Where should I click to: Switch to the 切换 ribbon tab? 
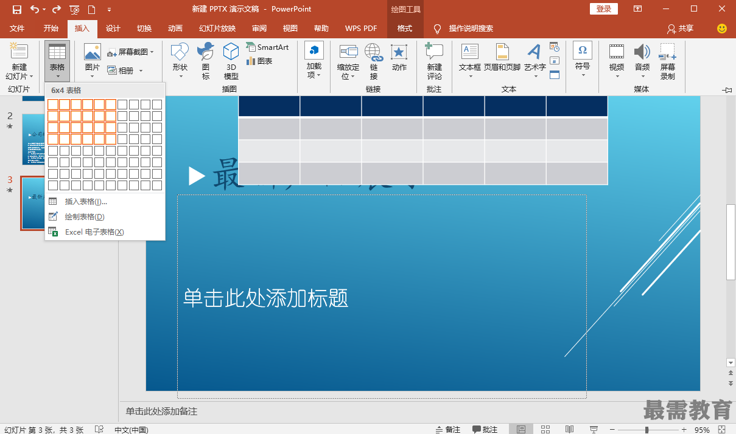pyautogui.click(x=144, y=29)
